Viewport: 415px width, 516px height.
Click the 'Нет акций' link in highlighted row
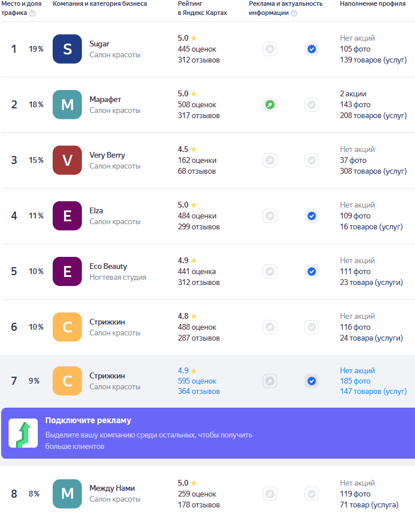tap(358, 370)
